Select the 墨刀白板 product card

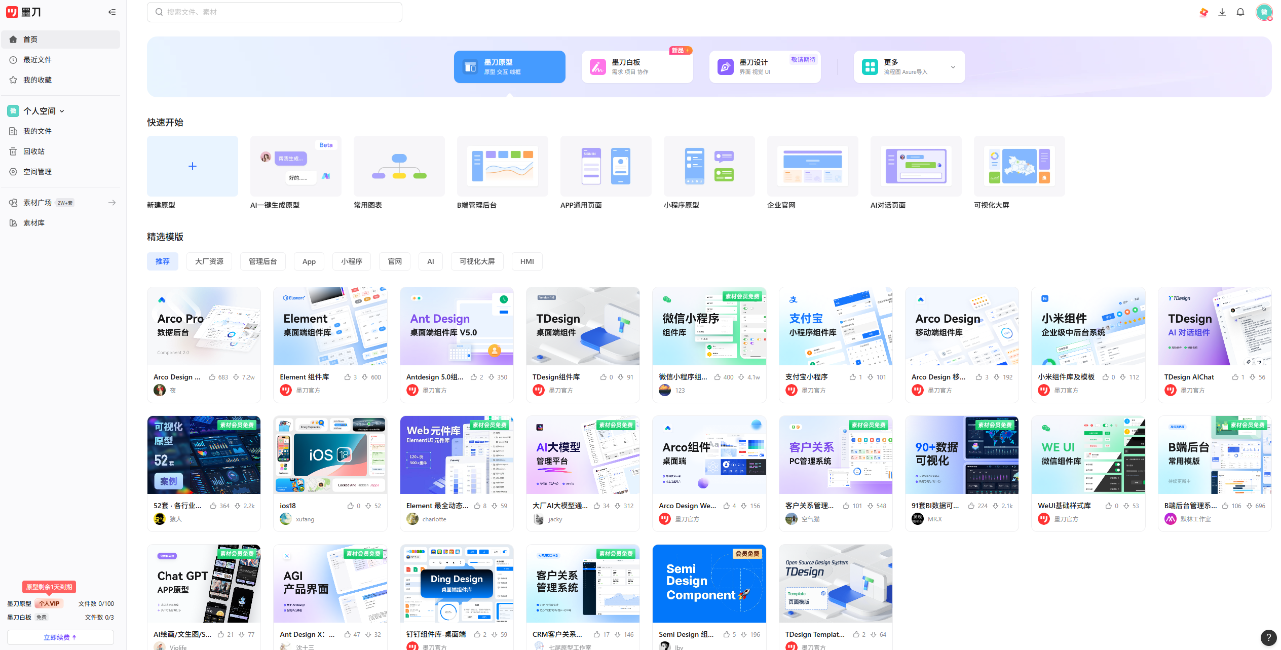click(637, 67)
